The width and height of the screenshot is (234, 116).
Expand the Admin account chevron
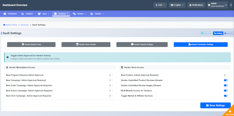coord(226,5)
